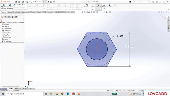Select Front Plane in tree
The width and height of the screenshot is (170, 96).
[x=7, y=33]
